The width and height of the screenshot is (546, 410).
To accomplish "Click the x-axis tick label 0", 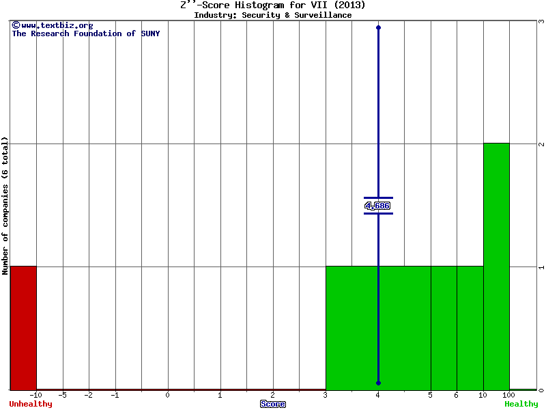I will point(167,395).
